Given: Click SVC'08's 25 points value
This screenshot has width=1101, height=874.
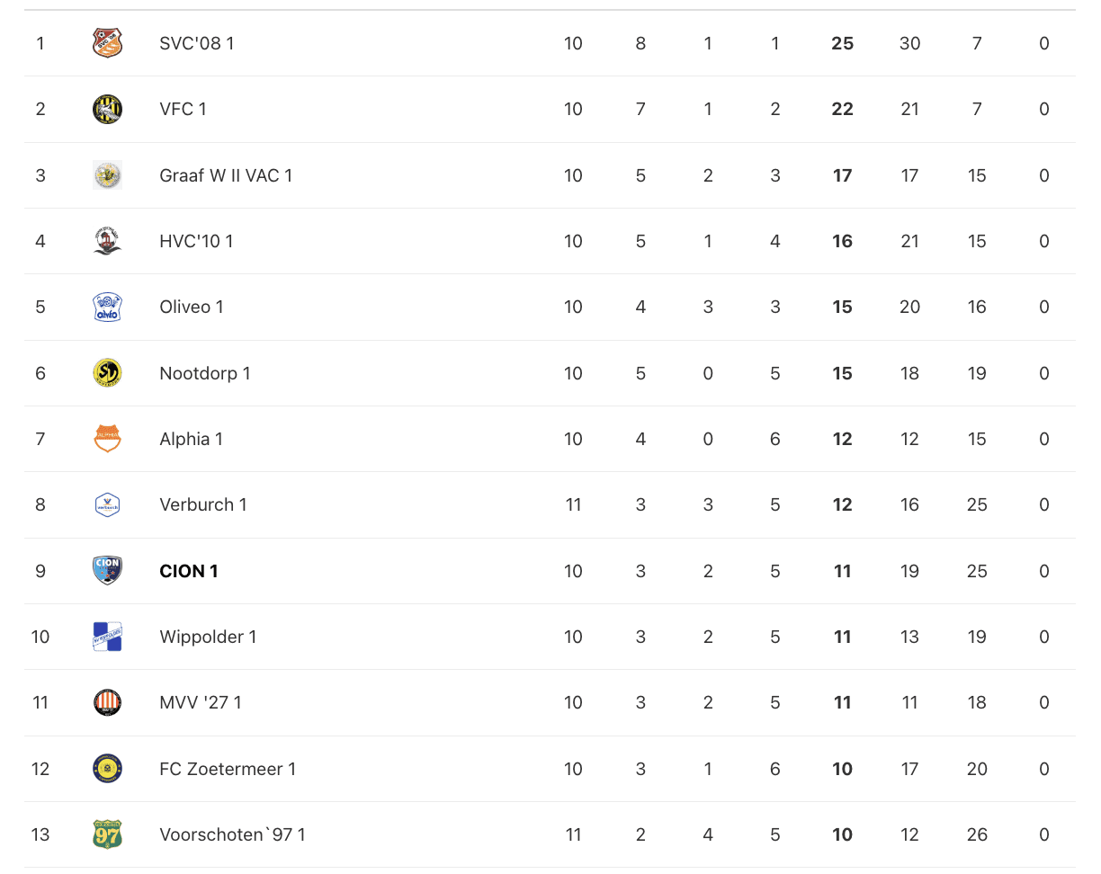Looking at the screenshot, I should click(842, 43).
